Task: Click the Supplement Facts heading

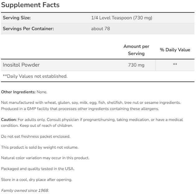Action: coord(30,5)
